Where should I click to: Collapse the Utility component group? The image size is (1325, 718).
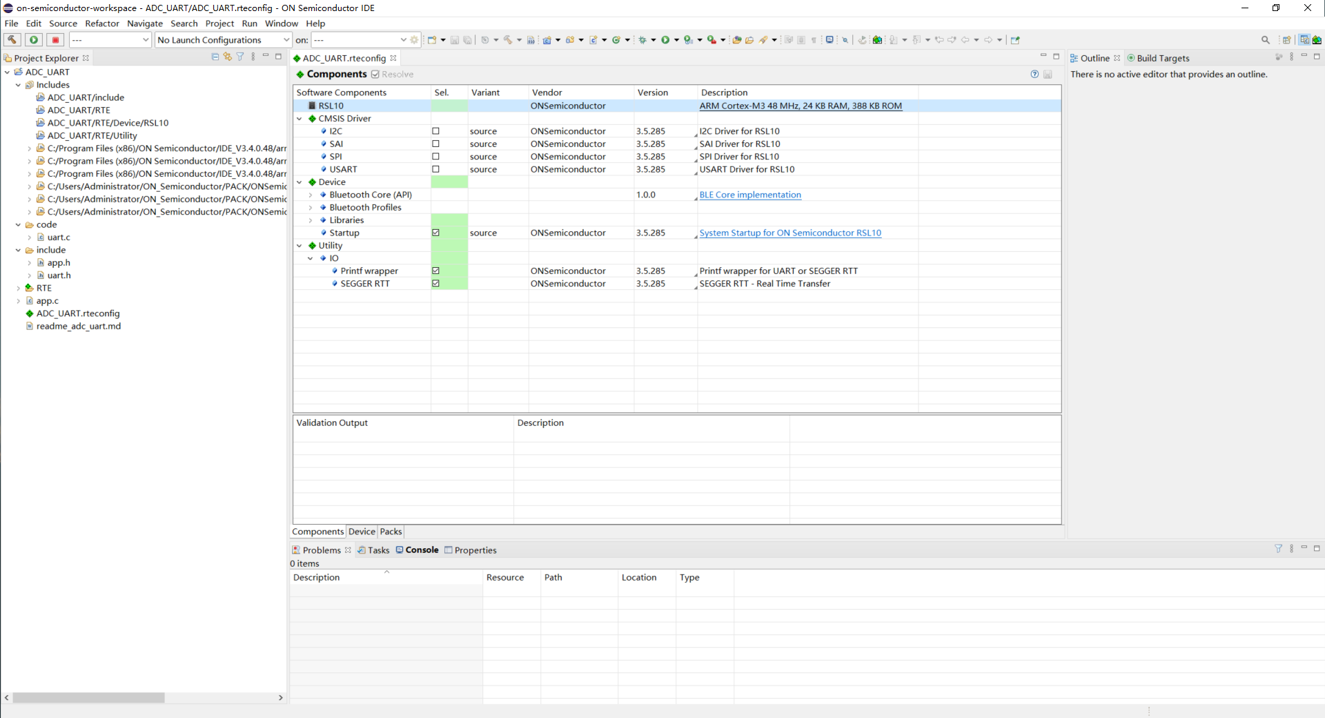click(x=300, y=246)
